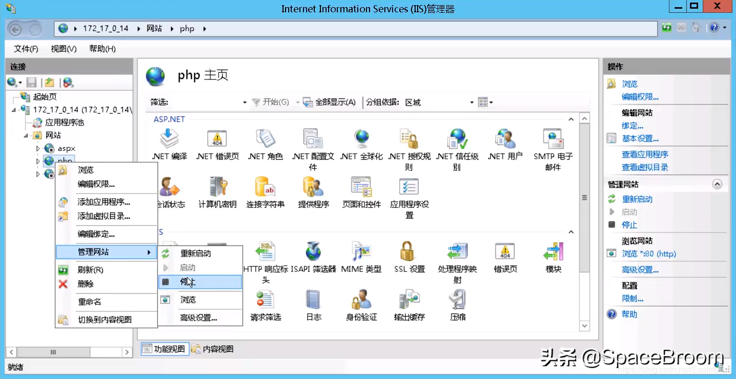Open the .NET 编译 feature icon
Viewport: 736px width, 379px height.
pyautogui.click(x=169, y=138)
